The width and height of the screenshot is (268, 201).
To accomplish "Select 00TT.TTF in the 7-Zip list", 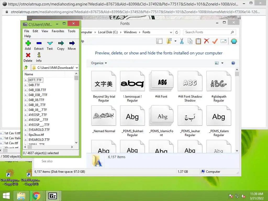I will tap(35, 80).
